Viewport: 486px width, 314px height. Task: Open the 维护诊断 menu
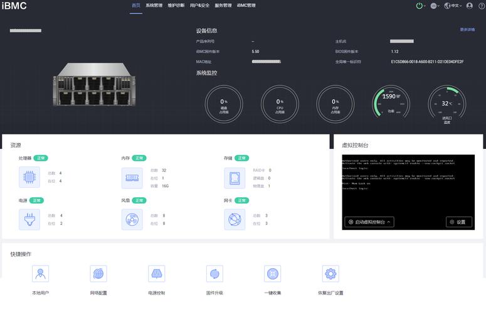click(x=176, y=6)
